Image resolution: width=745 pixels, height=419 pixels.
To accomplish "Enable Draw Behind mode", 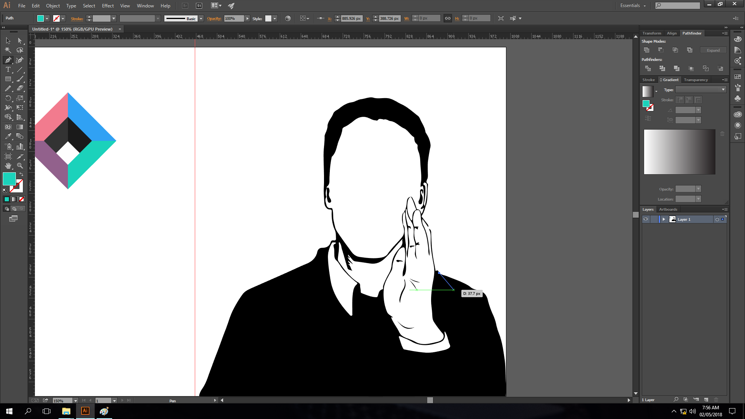I will pos(14,209).
